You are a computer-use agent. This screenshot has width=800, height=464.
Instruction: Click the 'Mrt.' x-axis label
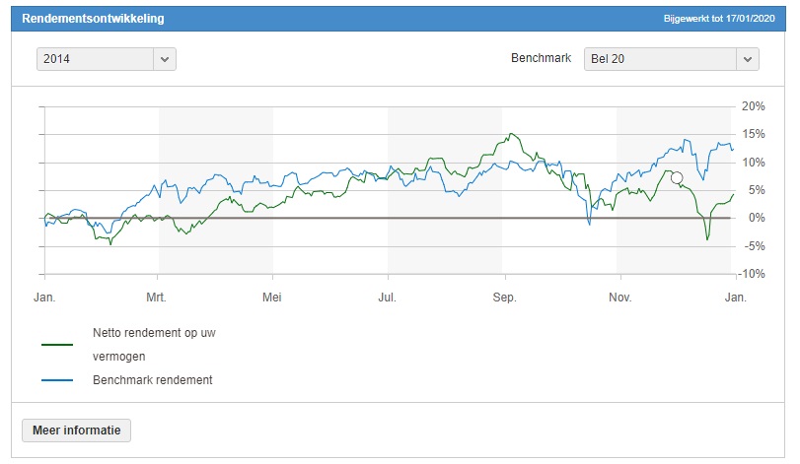pos(157,296)
